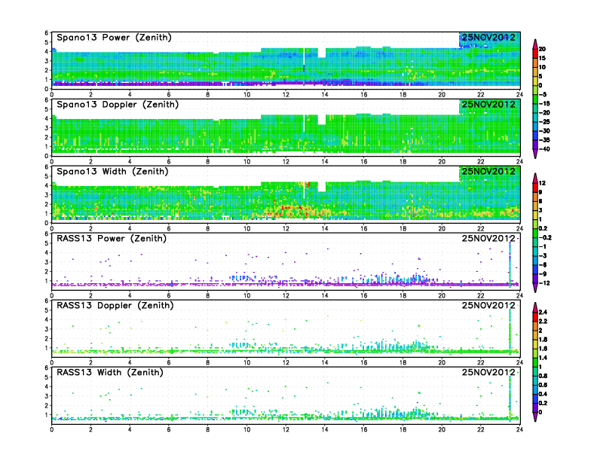
Task: Click the 2.2 label on the bottom colorbar
Action: (x=543, y=322)
